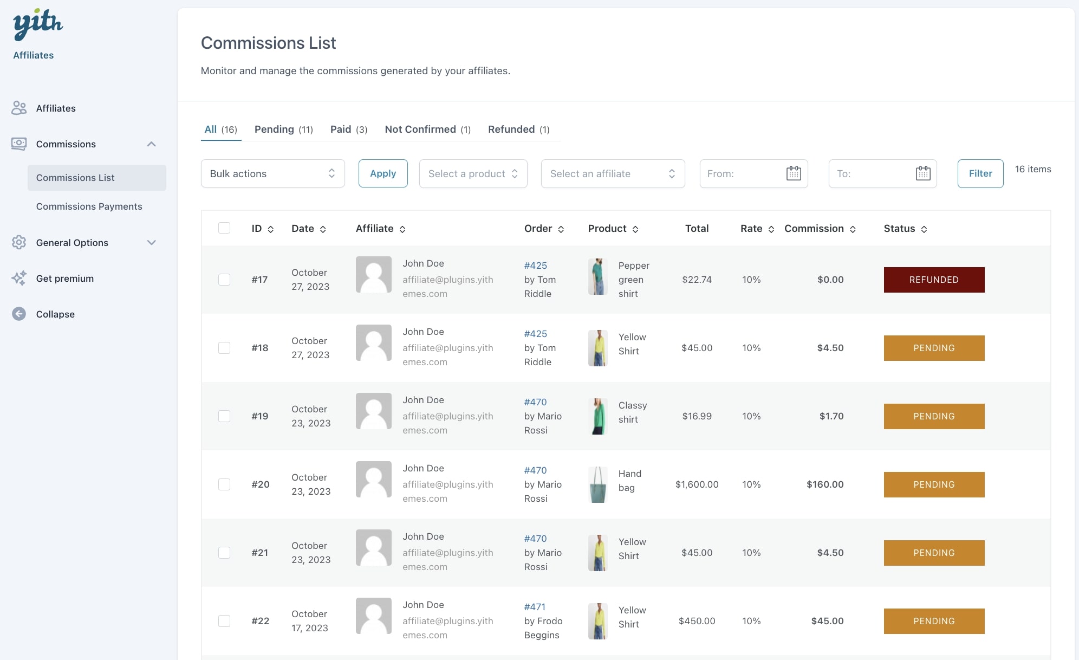The width and height of the screenshot is (1079, 660).
Task: Sort by Affiliate column arrows
Action: pyautogui.click(x=402, y=229)
